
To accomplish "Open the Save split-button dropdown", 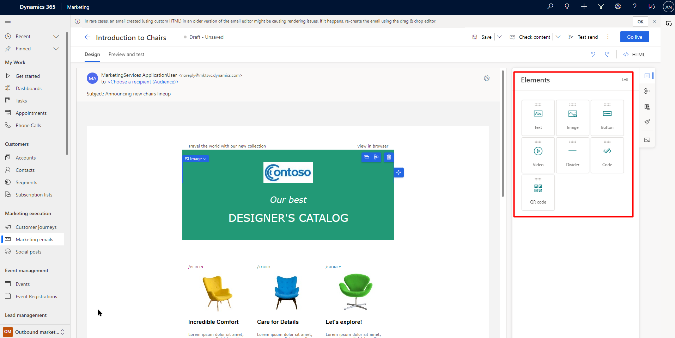I will click(500, 37).
